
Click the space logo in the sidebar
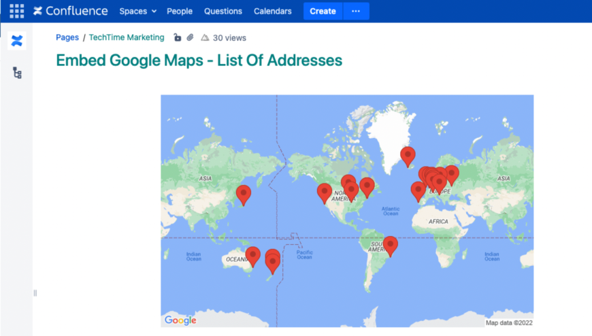pyautogui.click(x=17, y=40)
